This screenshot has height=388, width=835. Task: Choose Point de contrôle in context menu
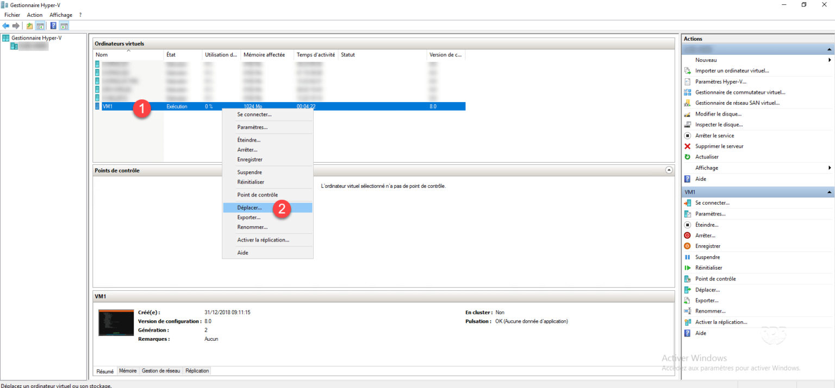tap(267, 195)
